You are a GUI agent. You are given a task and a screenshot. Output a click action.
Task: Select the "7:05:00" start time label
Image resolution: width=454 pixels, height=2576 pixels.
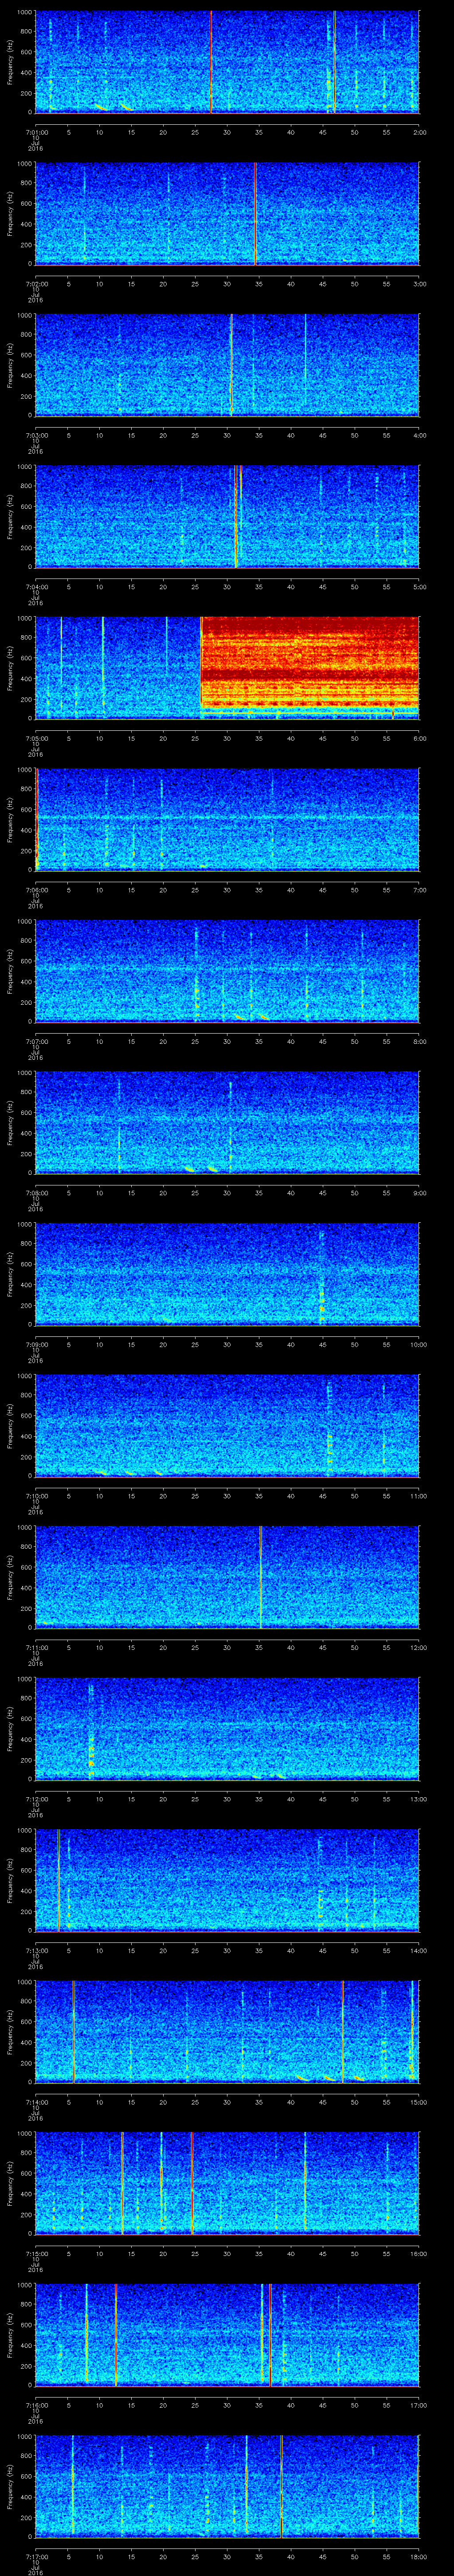pyautogui.click(x=36, y=738)
